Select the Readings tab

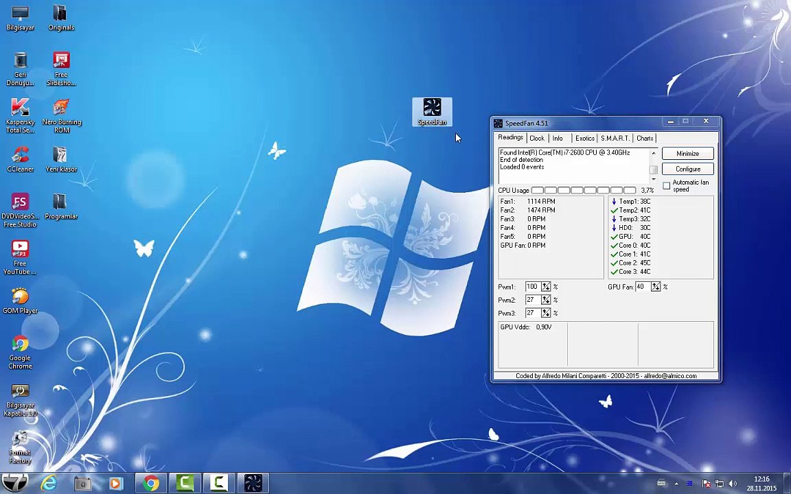point(511,138)
